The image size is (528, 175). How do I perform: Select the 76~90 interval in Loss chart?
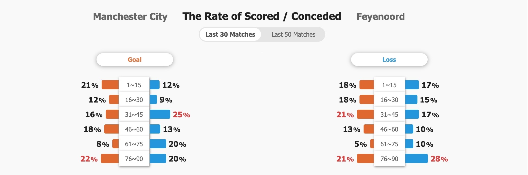point(389,159)
